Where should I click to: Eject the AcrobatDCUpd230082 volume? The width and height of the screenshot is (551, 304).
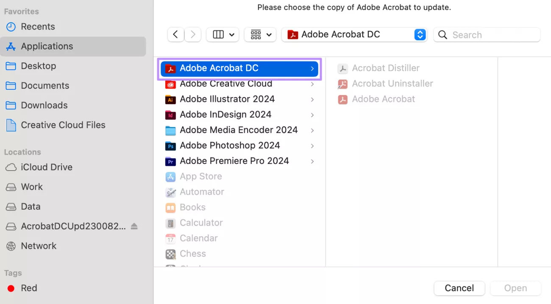click(x=134, y=226)
